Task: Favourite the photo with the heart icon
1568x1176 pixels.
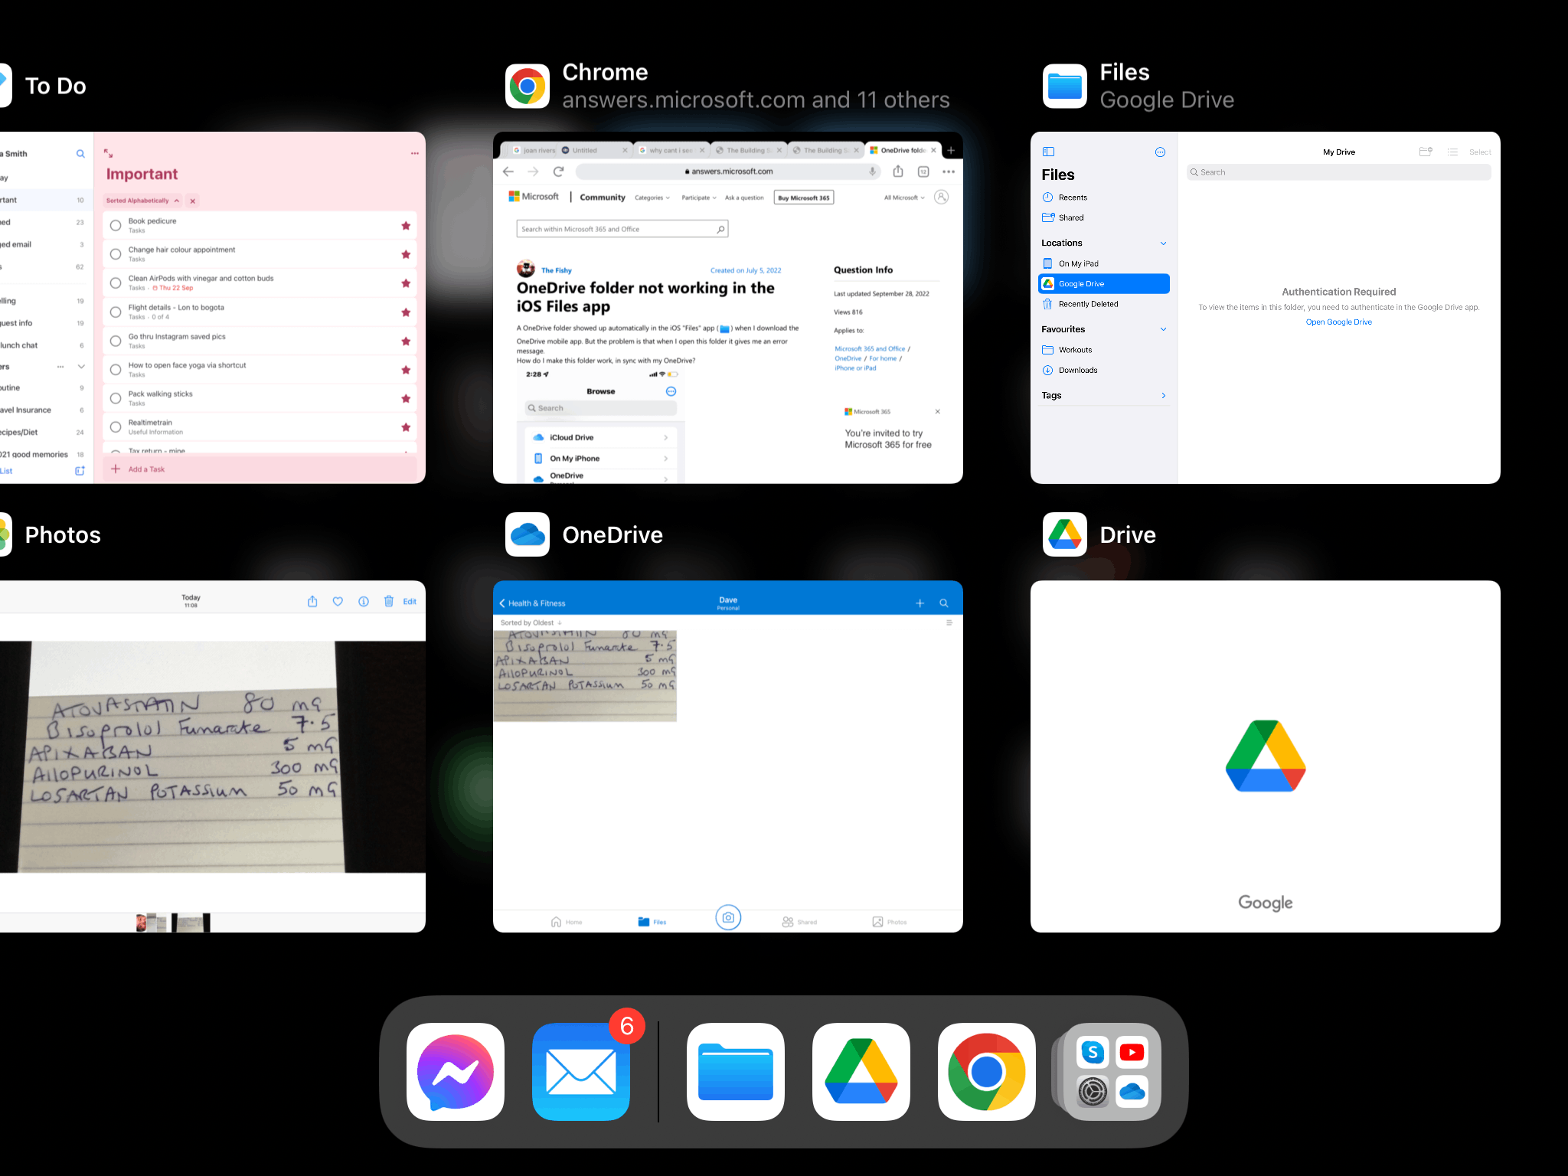Action: [x=338, y=602]
